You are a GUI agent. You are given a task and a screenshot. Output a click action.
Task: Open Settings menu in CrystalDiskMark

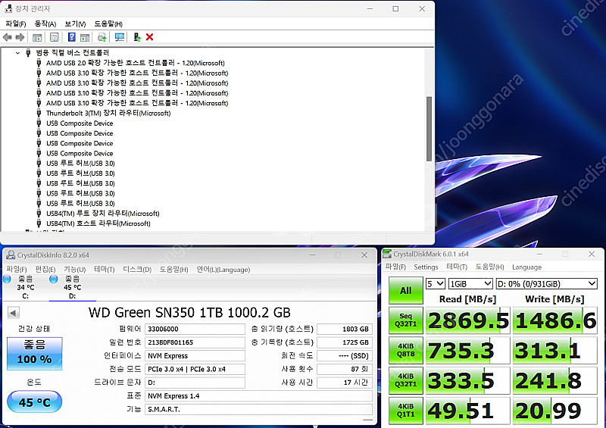click(426, 267)
